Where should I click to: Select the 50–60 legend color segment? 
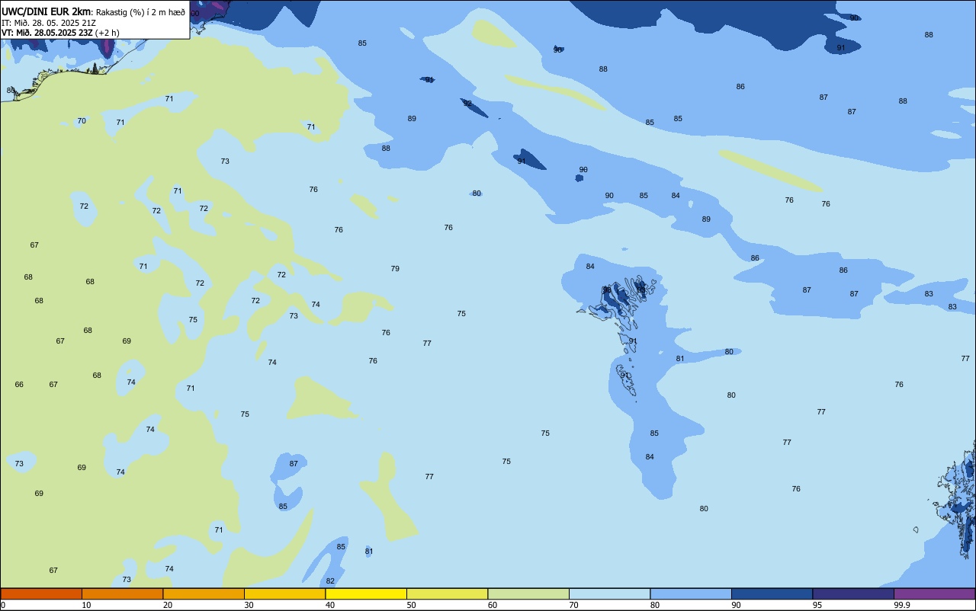(447, 593)
